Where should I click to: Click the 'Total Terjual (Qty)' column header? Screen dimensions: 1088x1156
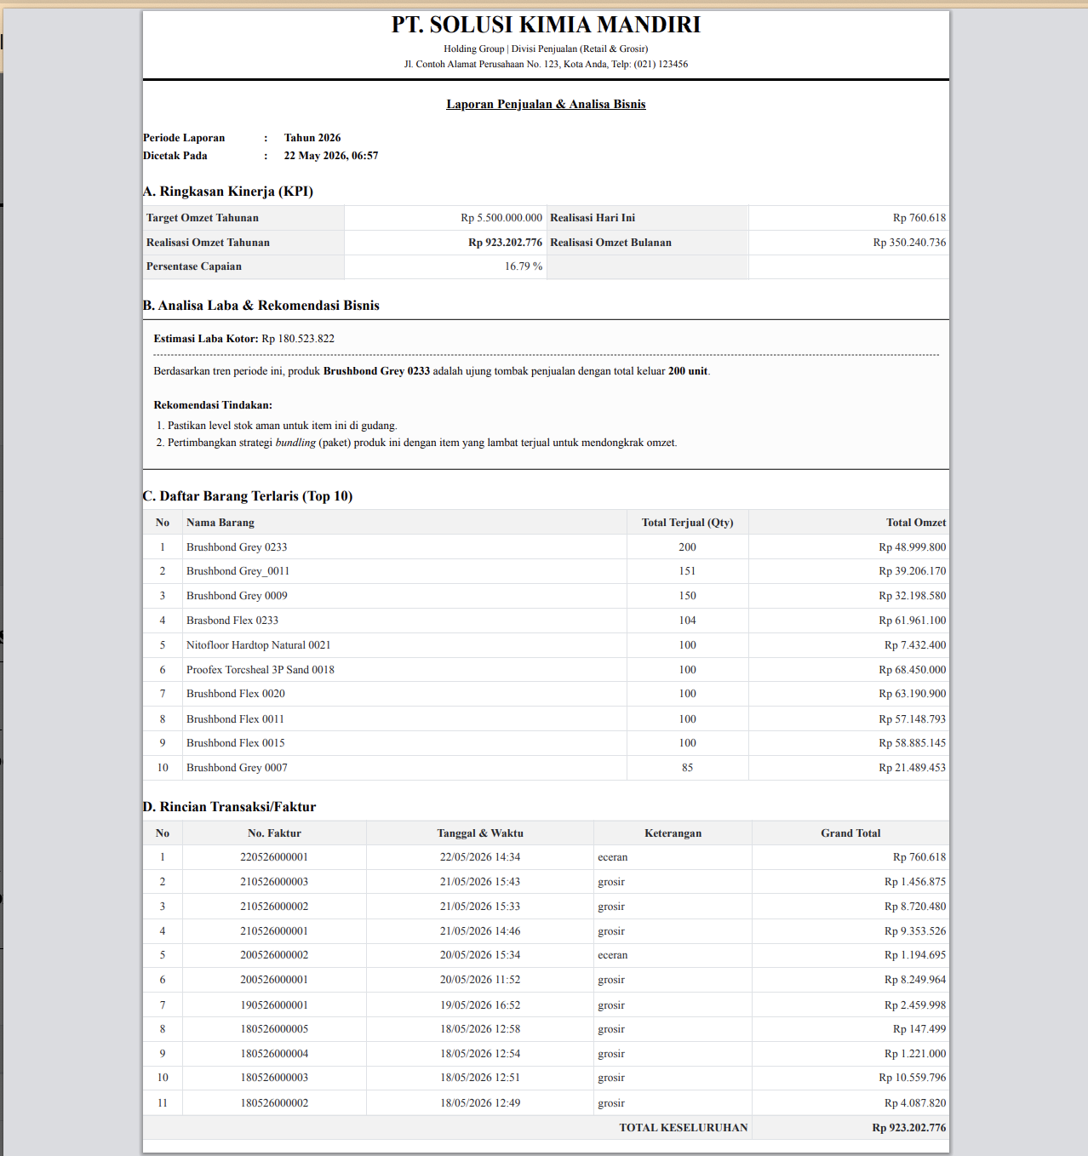[687, 523]
